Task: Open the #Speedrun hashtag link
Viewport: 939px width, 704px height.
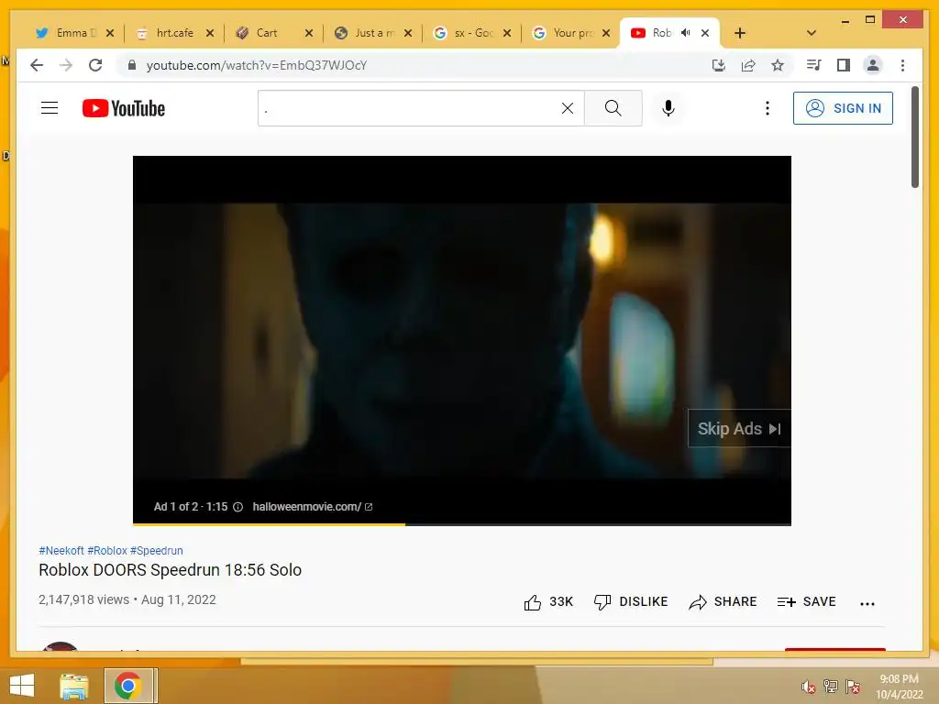Action: (x=156, y=551)
